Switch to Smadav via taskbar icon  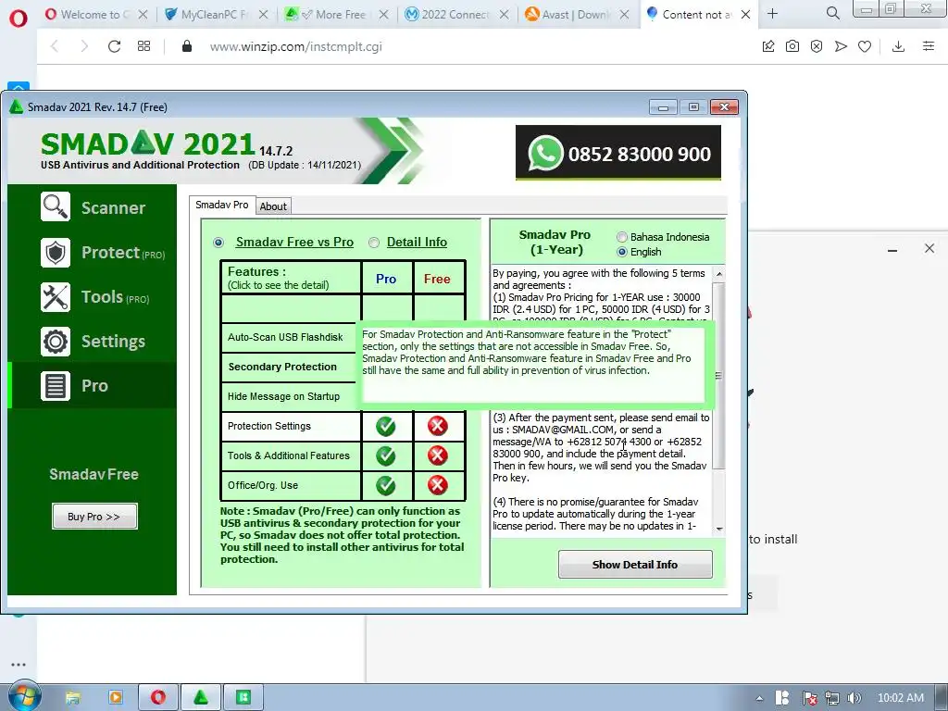(201, 698)
